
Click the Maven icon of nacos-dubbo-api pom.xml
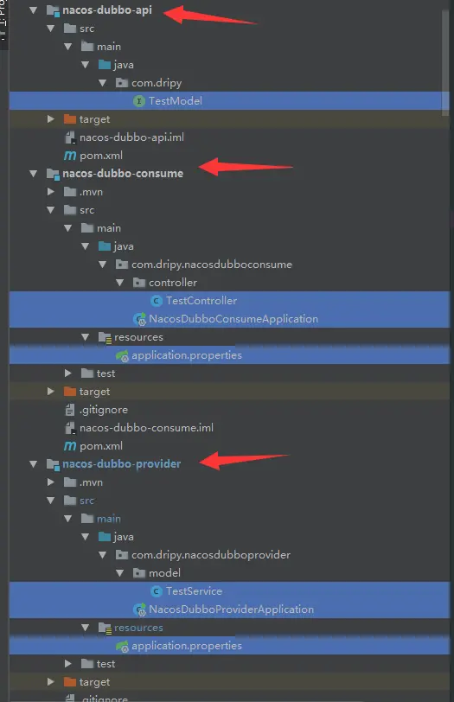coord(70,156)
